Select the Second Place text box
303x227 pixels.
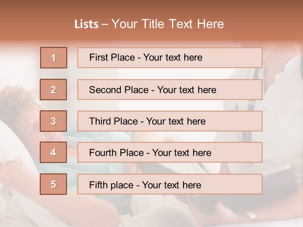click(x=170, y=90)
